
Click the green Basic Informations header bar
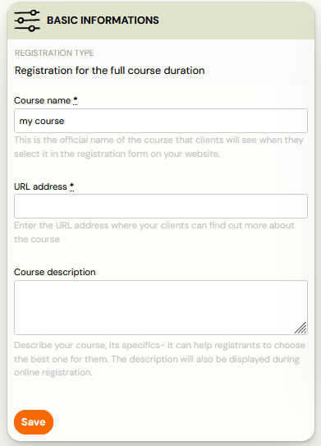click(161, 21)
